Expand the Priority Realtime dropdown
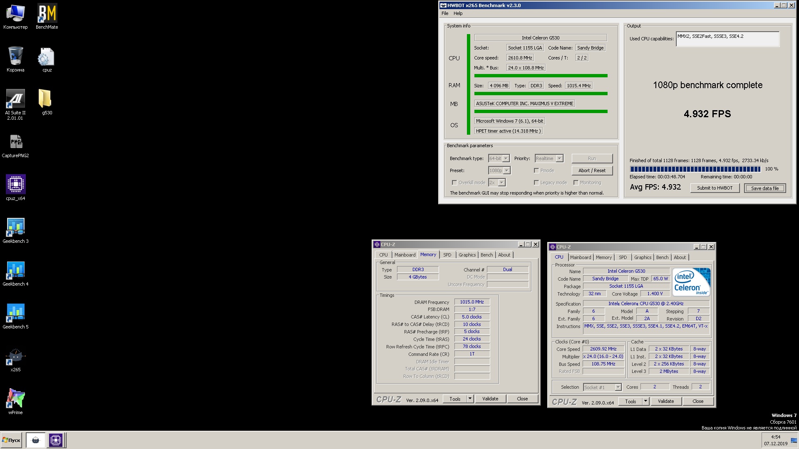Image resolution: width=799 pixels, height=449 pixels. pyautogui.click(x=559, y=158)
